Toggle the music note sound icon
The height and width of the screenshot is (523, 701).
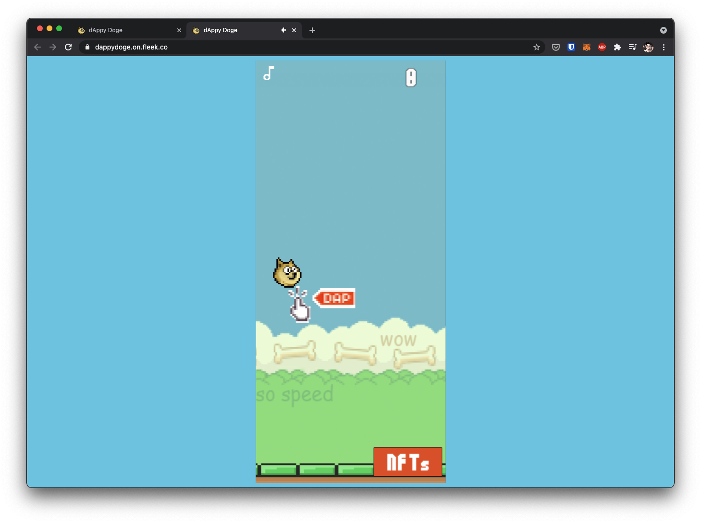point(269,73)
